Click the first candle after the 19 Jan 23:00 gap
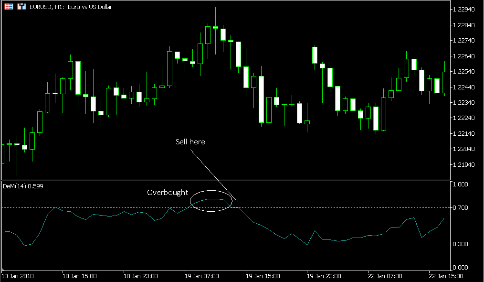484x282 pixels. click(x=315, y=55)
